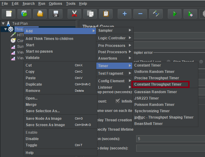This screenshot has height=157, width=205.
Task: Save the test plan with the disk icon
Action: (x=56, y=14)
